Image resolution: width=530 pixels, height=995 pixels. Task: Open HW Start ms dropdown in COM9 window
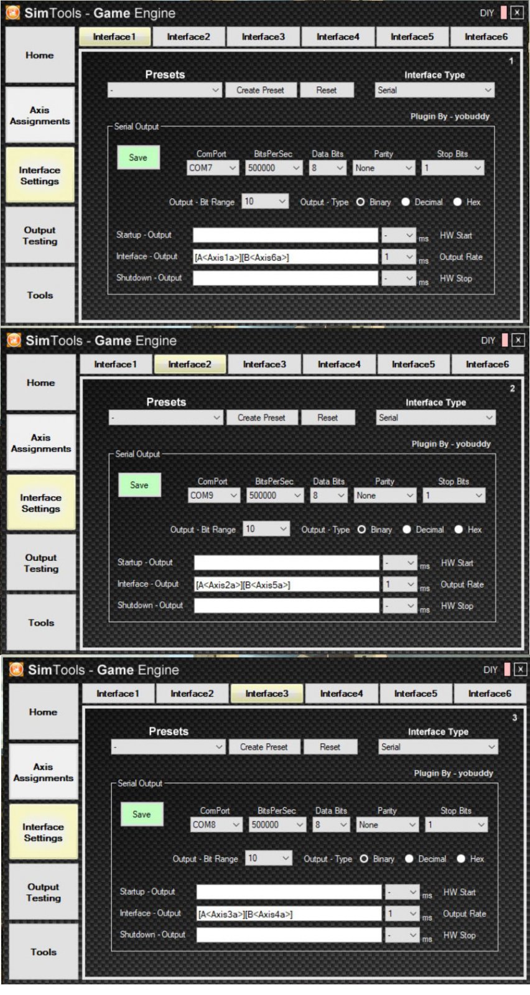coord(399,563)
